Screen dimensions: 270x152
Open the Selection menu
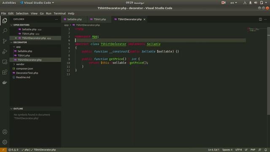click(x=22, y=14)
